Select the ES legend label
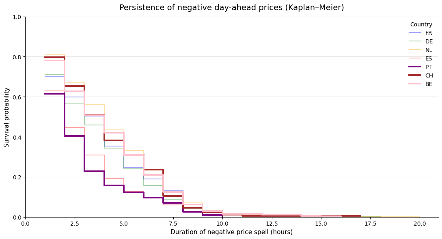 tap(429, 58)
